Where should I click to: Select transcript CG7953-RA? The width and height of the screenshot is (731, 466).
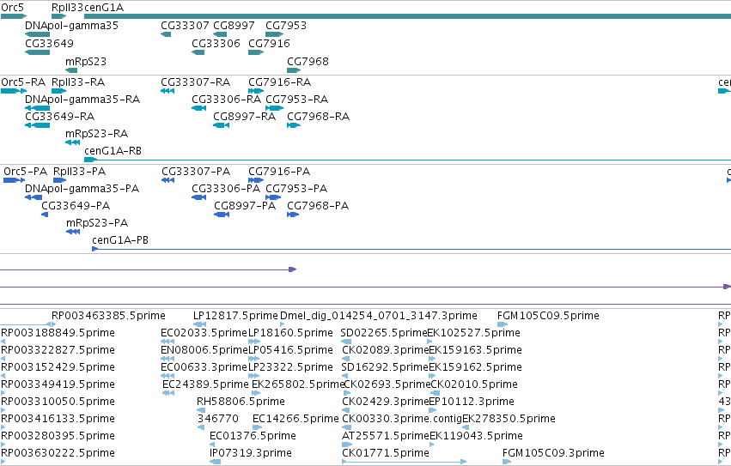(275, 108)
